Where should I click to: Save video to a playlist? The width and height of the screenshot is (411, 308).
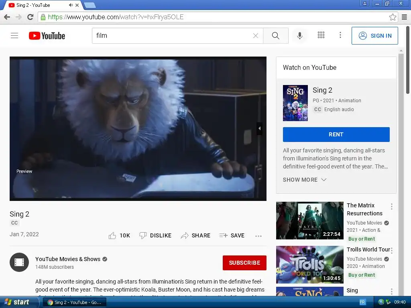pyautogui.click(x=232, y=235)
